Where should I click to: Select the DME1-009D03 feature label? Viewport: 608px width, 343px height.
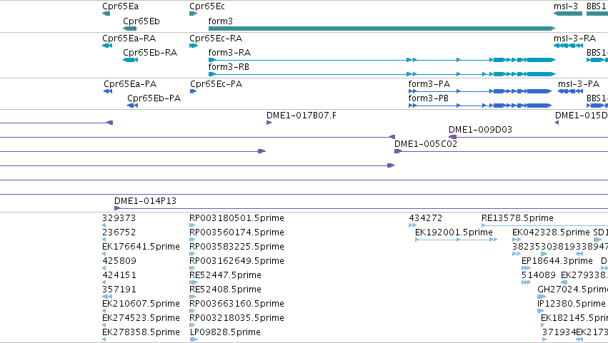click(x=480, y=130)
